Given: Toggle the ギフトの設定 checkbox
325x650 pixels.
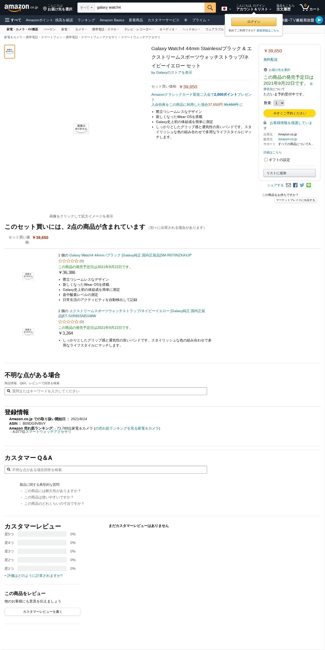Looking at the screenshot, I should (x=266, y=159).
